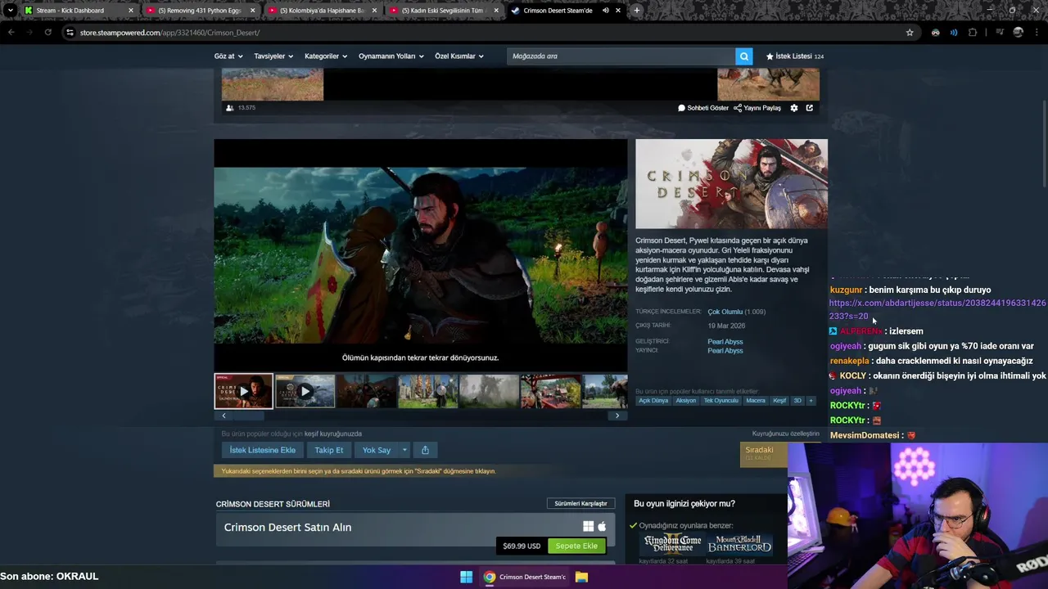Click the thumbnail strip left arrow

coord(224,416)
